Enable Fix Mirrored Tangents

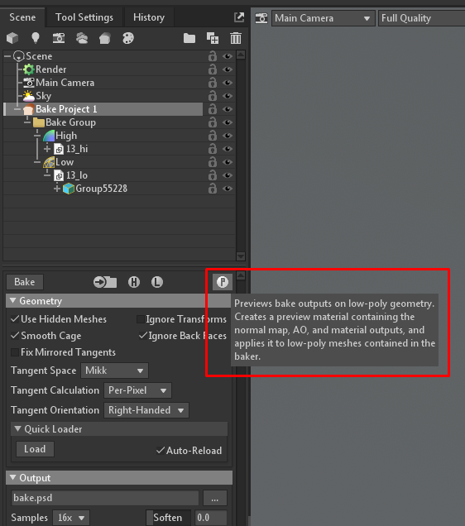click(x=15, y=352)
